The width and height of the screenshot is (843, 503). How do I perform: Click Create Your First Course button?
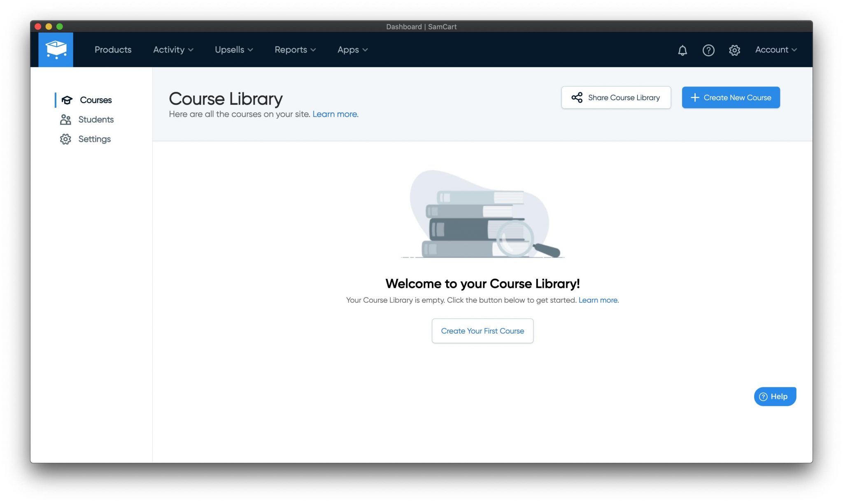[x=482, y=331]
